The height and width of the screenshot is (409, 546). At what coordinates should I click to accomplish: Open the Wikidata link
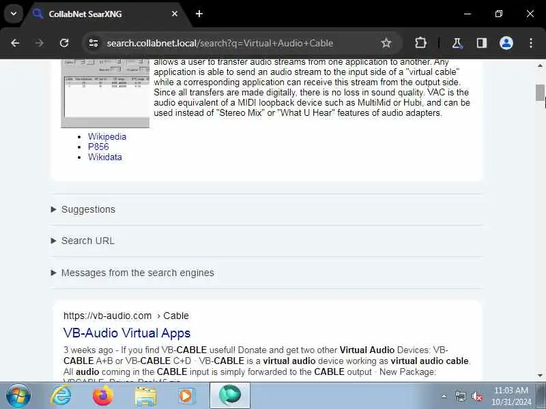coord(105,157)
